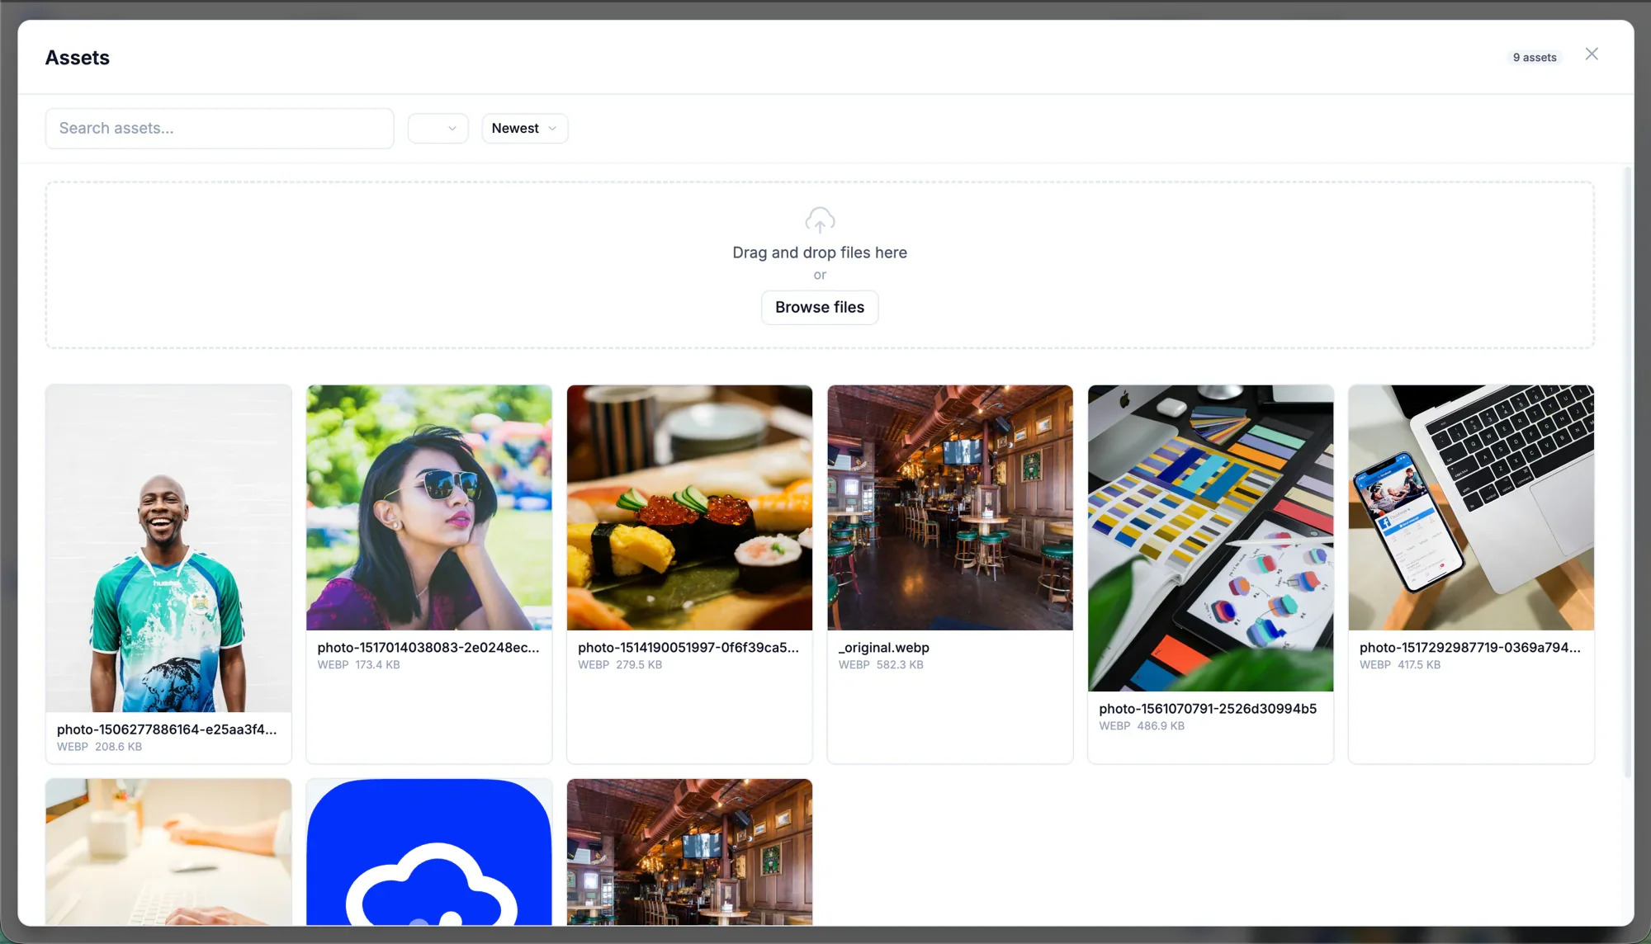1651x944 pixels.
Task: Select the hands on keyboard thumbnail
Action: pos(168,852)
